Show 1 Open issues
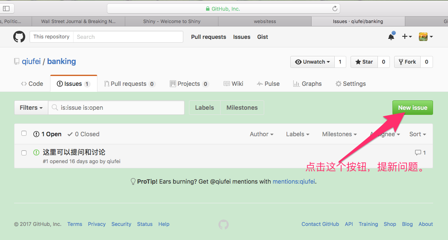This screenshot has height=240, width=448. [x=47, y=134]
